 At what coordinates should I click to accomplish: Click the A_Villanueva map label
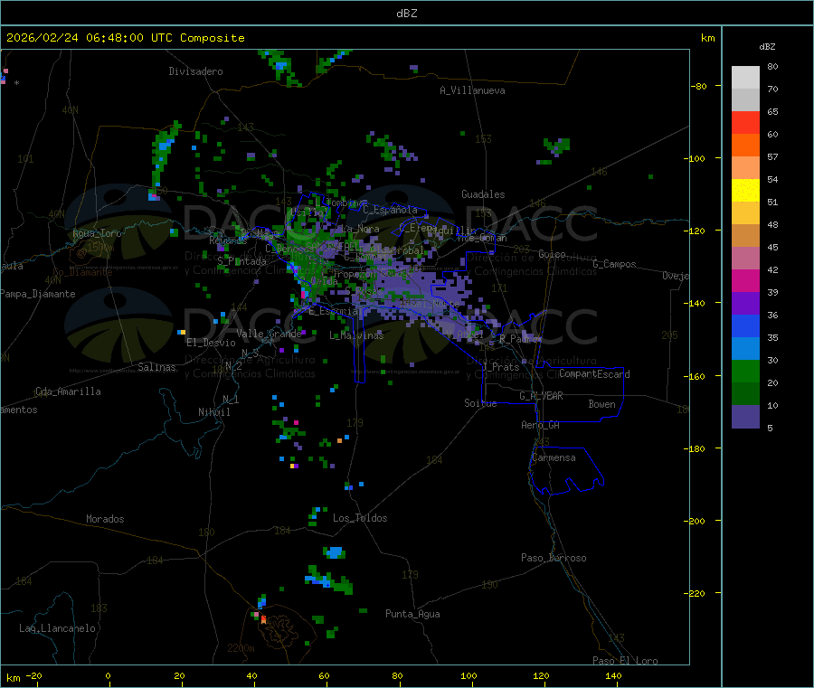tap(472, 90)
